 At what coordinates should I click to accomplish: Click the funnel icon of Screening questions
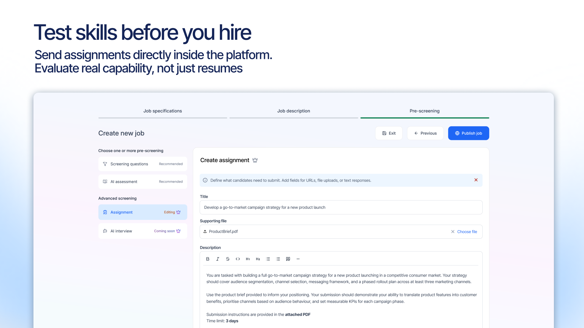(x=105, y=164)
